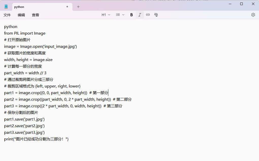Click the print statement line in editor
The height and width of the screenshot is (161, 259).
pyautogui.click(x=36, y=139)
